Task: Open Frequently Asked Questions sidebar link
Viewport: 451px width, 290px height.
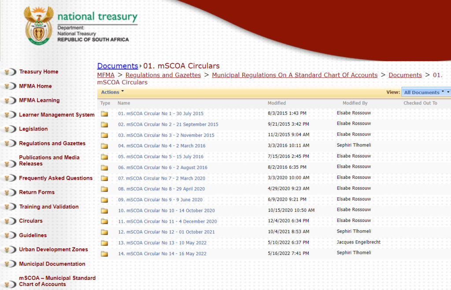Action: pyautogui.click(x=56, y=178)
